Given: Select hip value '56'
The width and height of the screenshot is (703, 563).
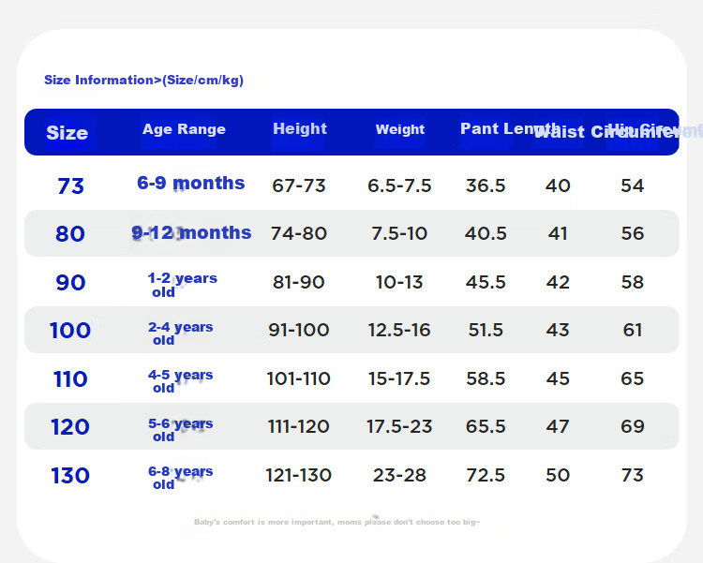Looking at the screenshot, I should click(632, 233).
